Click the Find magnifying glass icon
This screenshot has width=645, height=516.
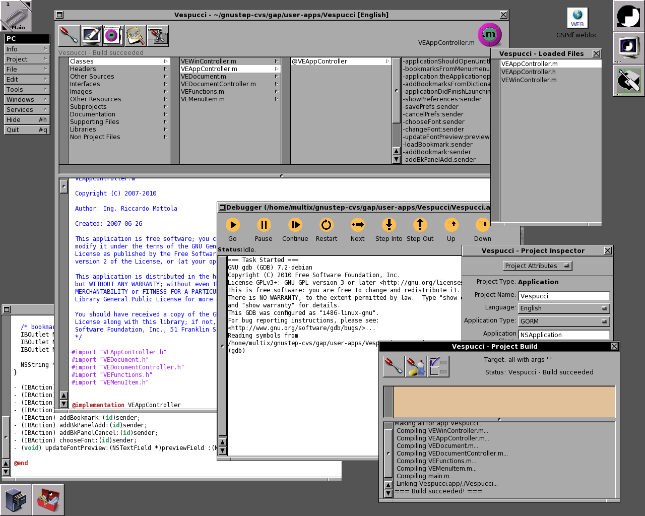[135, 36]
